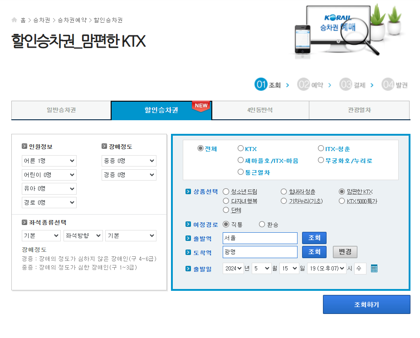Image resolution: width=420 pixels, height=338 pixels.
Task: Select the KTX train type radio button
Action: [x=240, y=148]
